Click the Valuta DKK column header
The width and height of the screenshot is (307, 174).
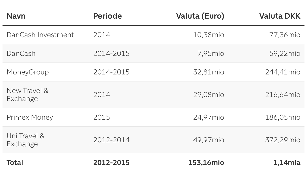[x=280, y=16]
